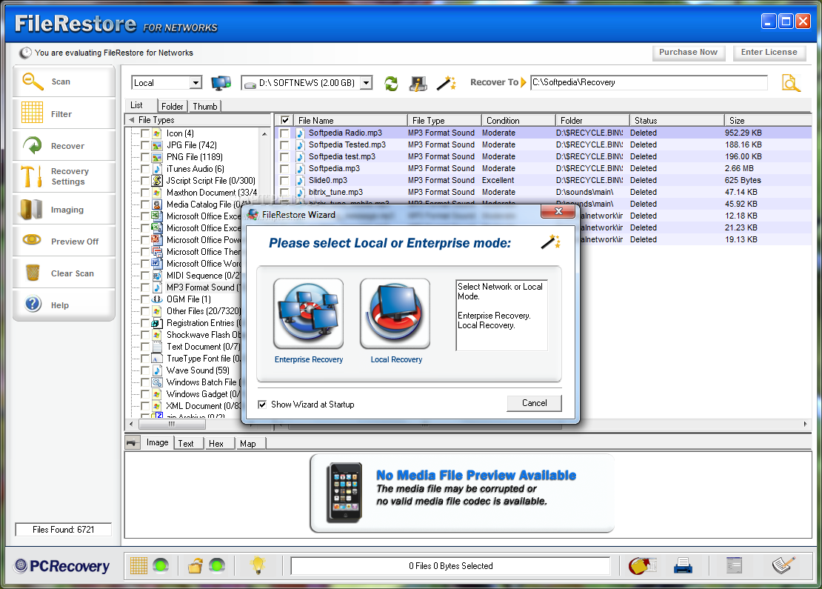The height and width of the screenshot is (589, 822).
Task: Check the Slide0.mp3 row checkbox
Action: (x=284, y=181)
